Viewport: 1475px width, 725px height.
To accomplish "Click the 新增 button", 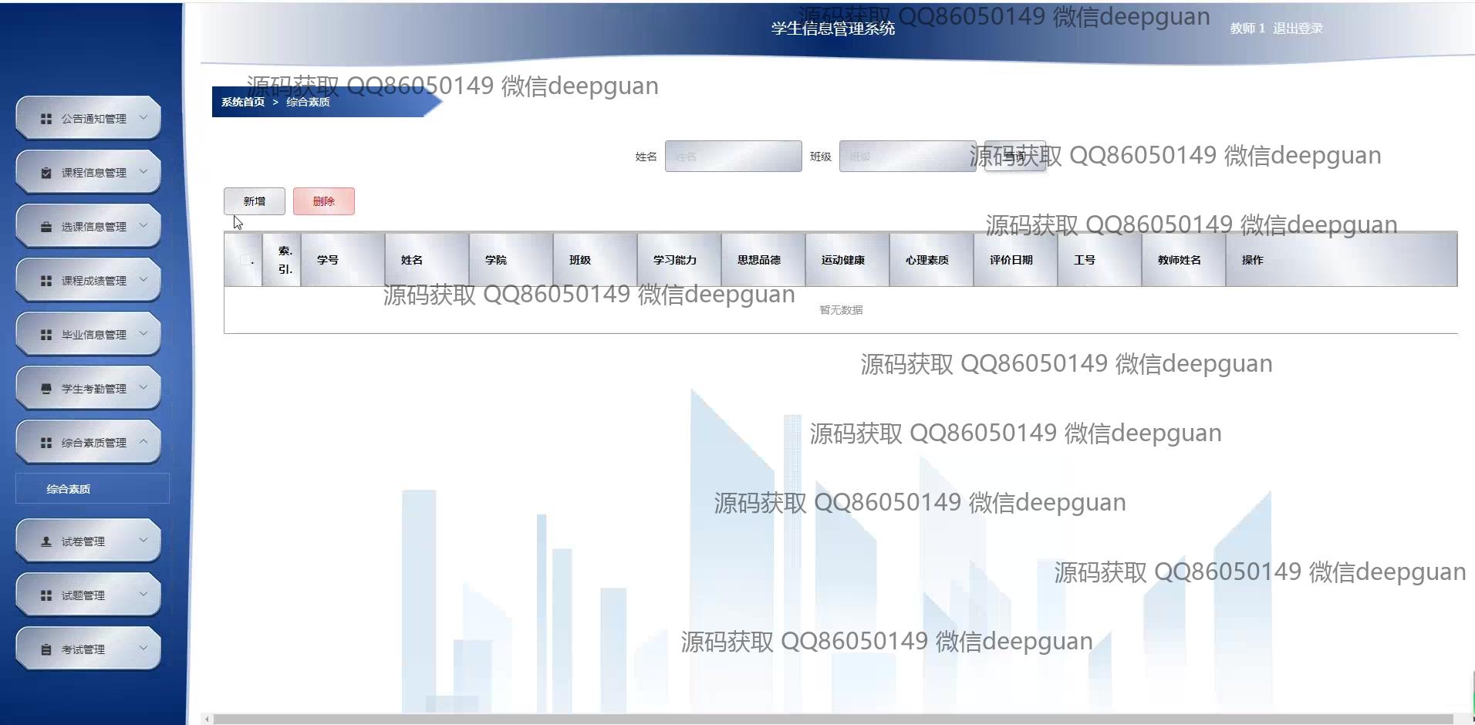I will [x=255, y=201].
